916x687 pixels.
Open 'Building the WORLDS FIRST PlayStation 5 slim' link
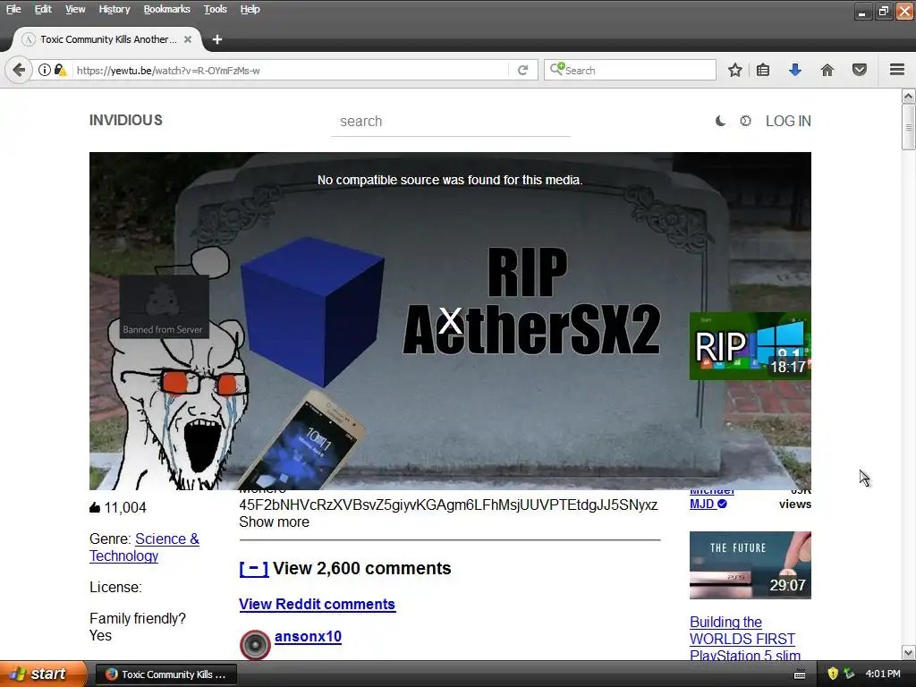(745, 639)
